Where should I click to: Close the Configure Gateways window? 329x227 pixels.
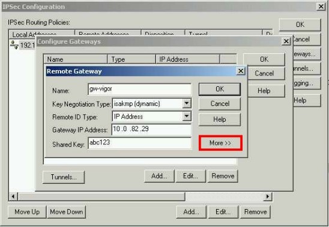(286, 41)
